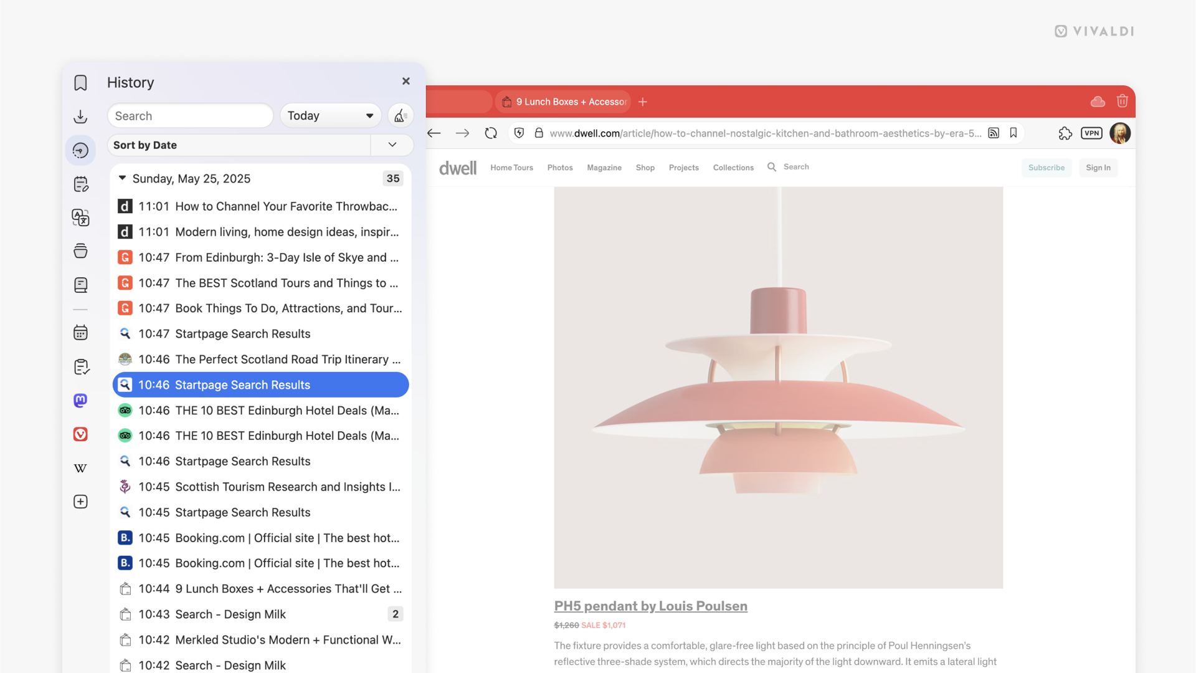Open Magazine in dwell menu
The height and width of the screenshot is (673, 1196).
click(604, 168)
